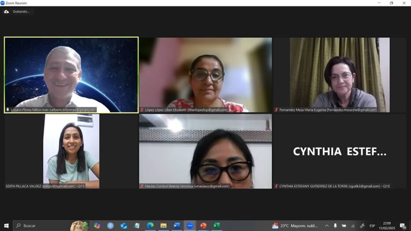Click the cloud recording icon
This screenshot has width=411, height=231.
pos(6,11)
